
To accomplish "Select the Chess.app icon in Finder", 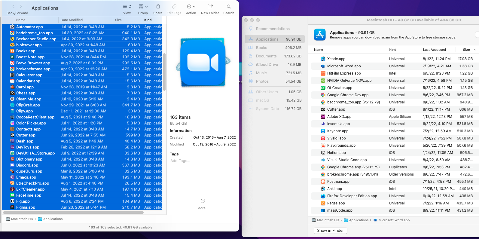I will click(12, 93).
